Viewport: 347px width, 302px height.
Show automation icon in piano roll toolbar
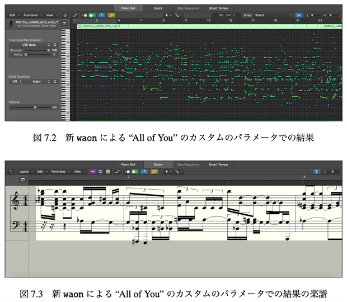[x=75, y=15]
